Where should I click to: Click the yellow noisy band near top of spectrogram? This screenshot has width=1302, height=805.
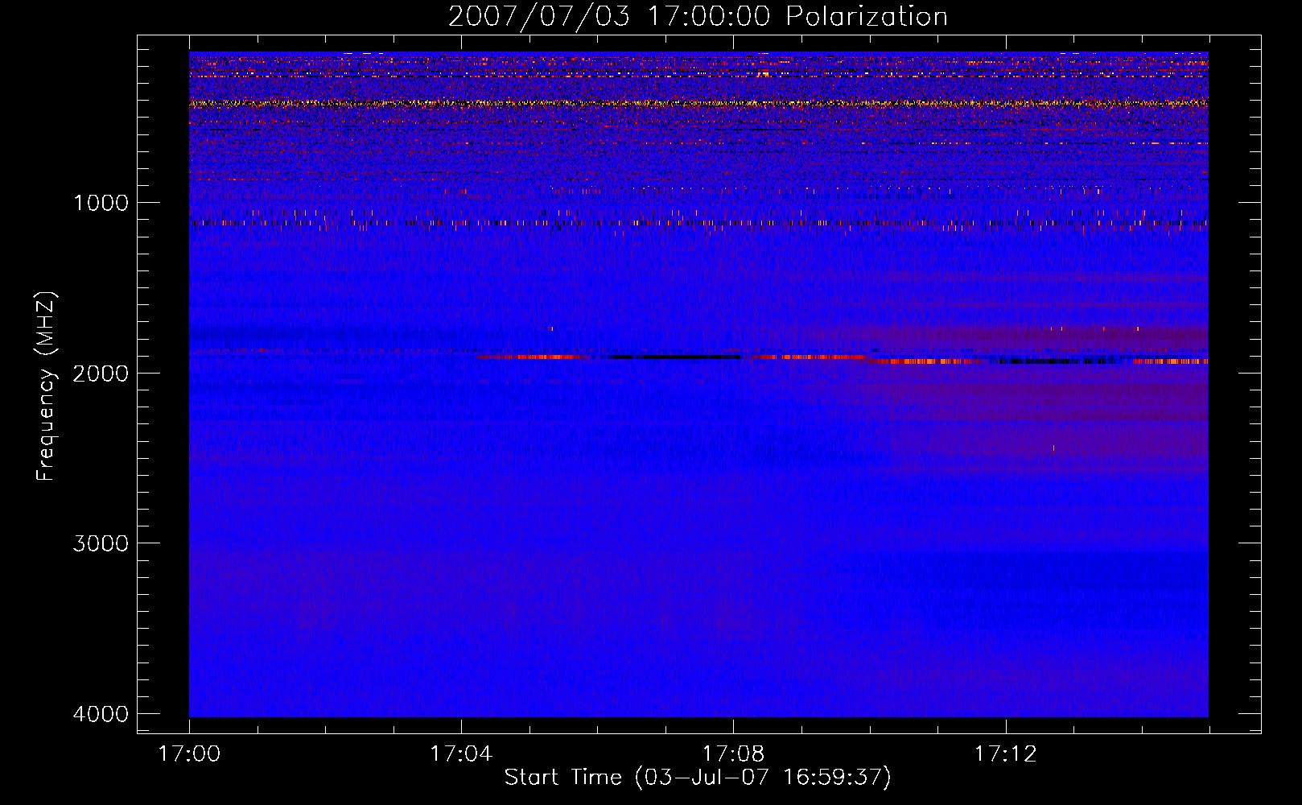click(698, 103)
